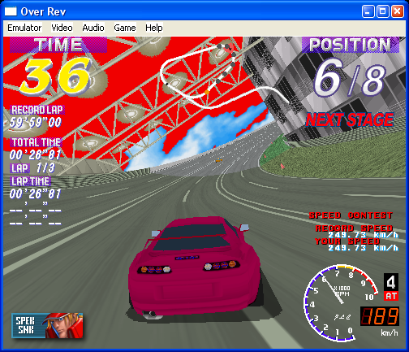Click the gear indicator showing 4

tap(391, 282)
